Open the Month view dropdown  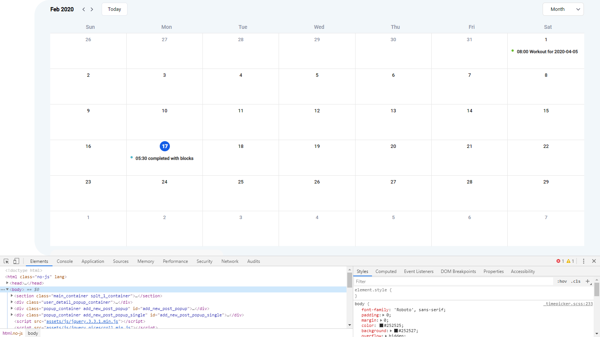[x=563, y=9]
